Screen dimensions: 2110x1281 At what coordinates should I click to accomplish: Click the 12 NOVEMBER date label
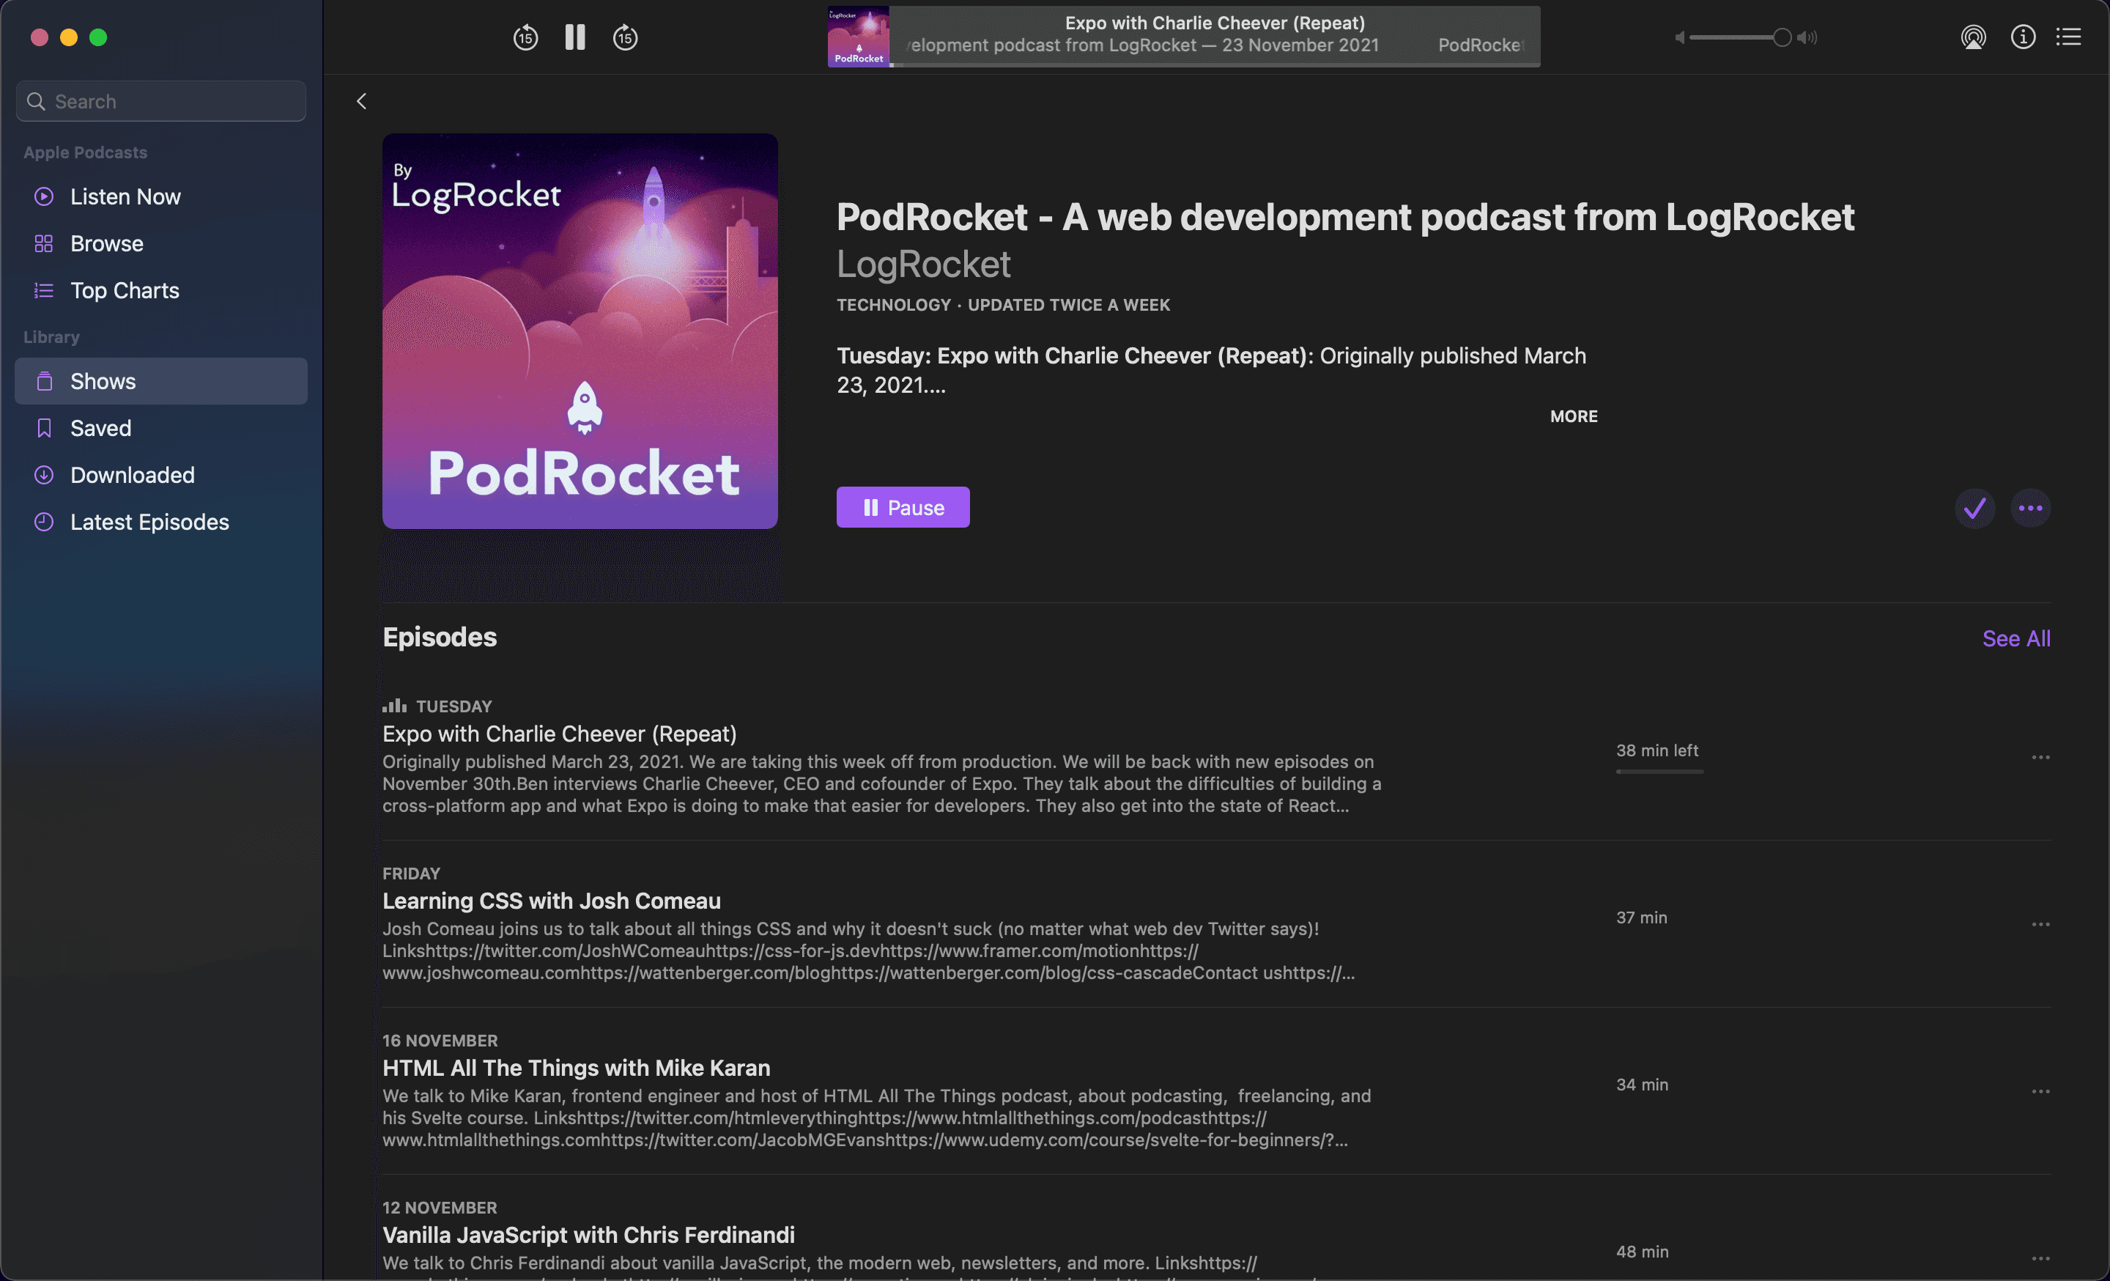pos(440,1208)
